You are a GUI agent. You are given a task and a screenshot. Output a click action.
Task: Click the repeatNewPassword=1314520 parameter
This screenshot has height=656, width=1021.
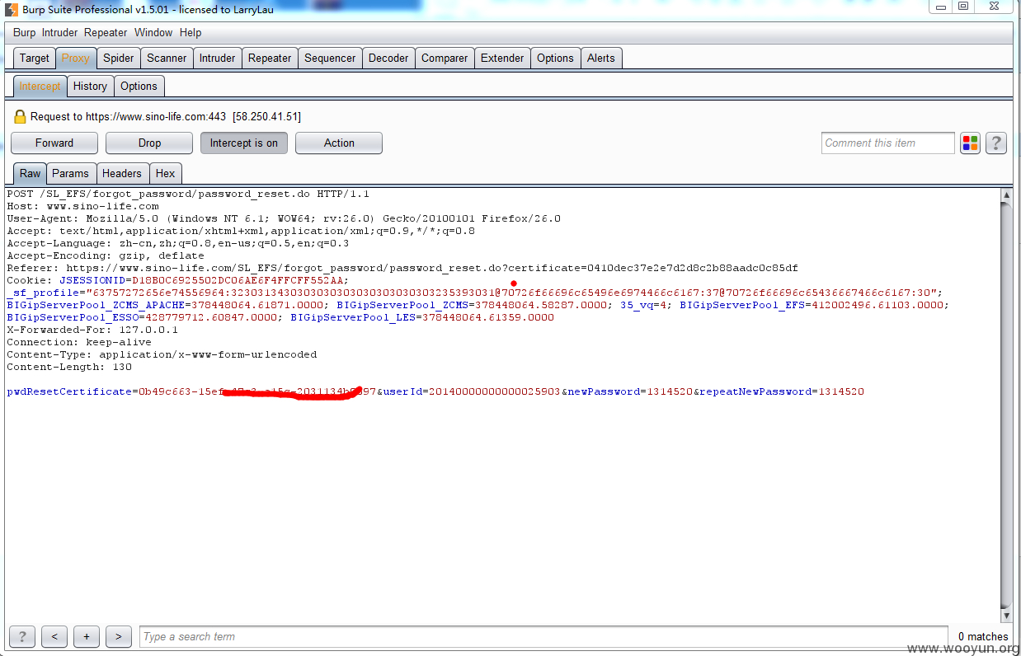click(x=782, y=392)
